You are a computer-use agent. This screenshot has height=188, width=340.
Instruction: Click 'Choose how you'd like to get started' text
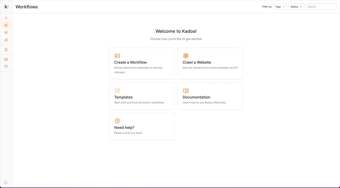(x=176, y=39)
